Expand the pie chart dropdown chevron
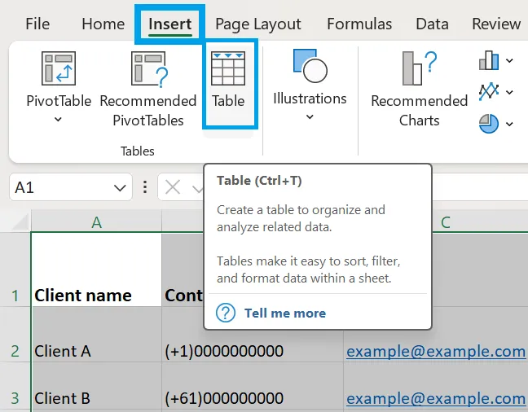The width and height of the screenshot is (528, 412). 509,124
